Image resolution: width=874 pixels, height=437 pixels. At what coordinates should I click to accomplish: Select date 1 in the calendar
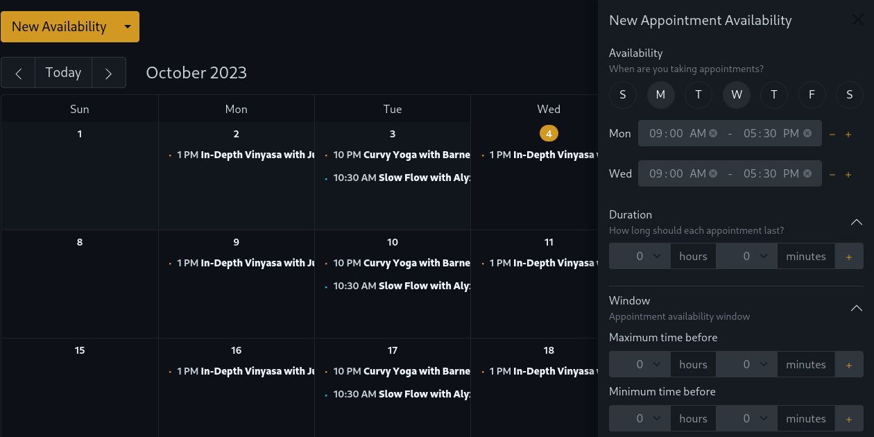[x=80, y=134]
